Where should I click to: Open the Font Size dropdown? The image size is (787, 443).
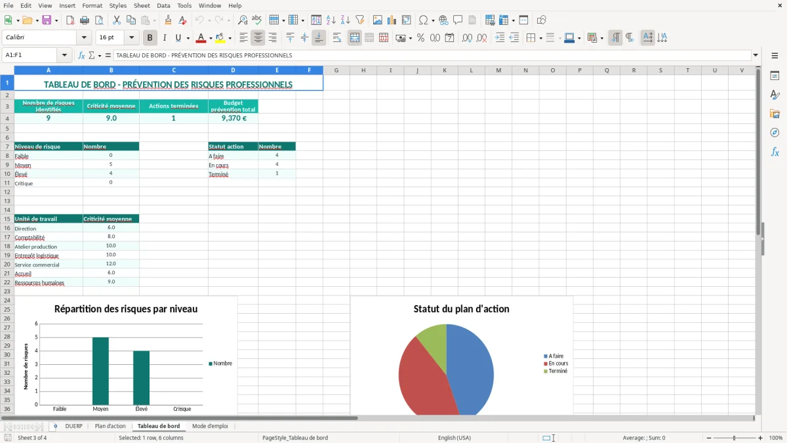pos(132,38)
